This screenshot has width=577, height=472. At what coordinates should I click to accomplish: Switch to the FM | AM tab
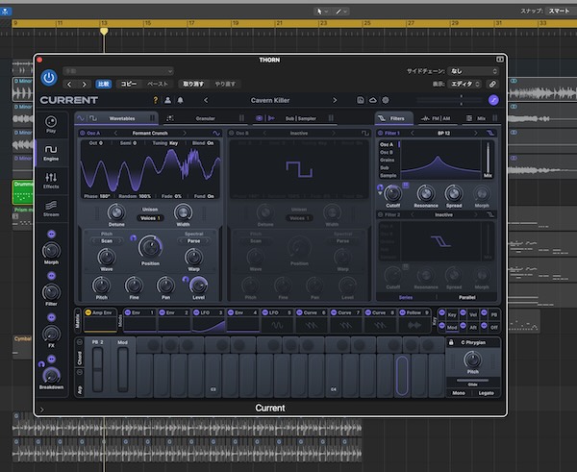436,118
